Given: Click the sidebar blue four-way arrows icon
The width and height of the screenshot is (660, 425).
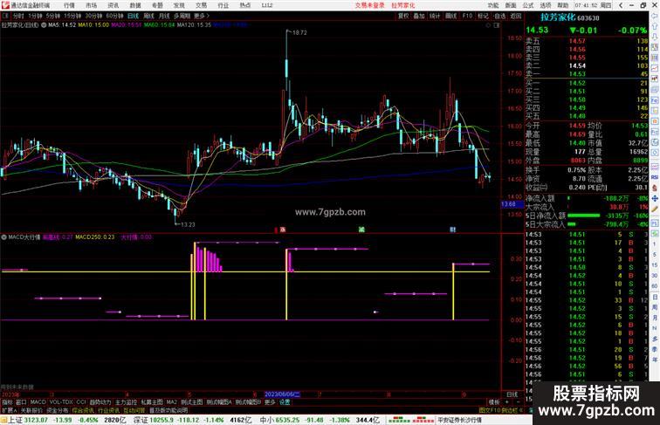Looking at the screenshot, I should (x=655, y=198).
